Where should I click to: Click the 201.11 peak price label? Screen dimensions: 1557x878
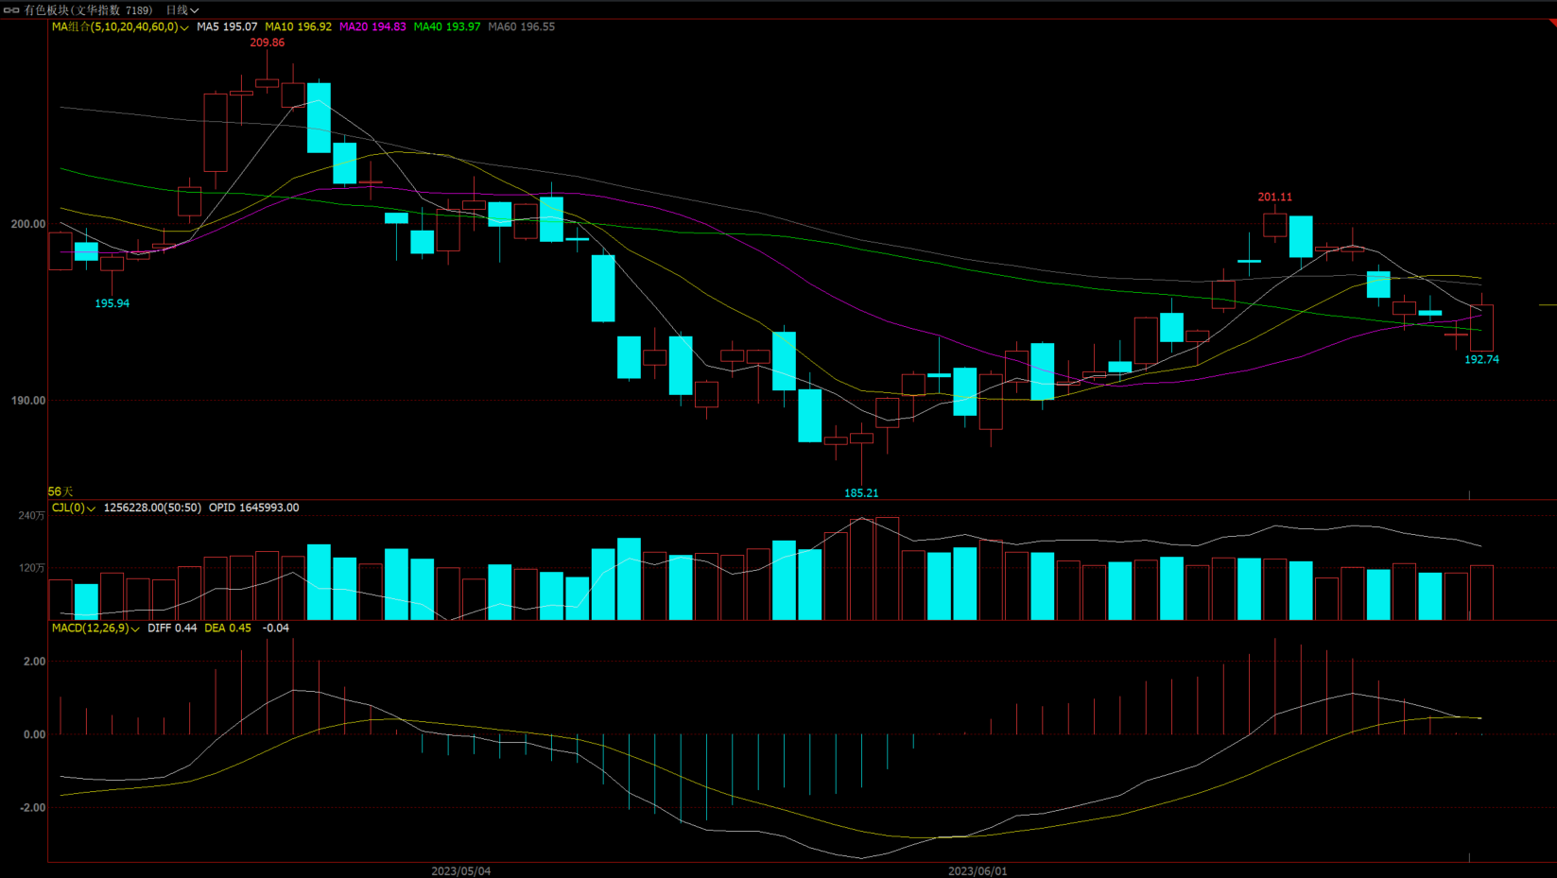coord(1275,198)
